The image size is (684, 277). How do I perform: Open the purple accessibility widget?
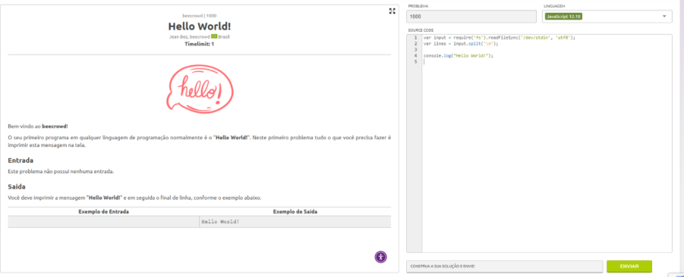click(380, 257)
